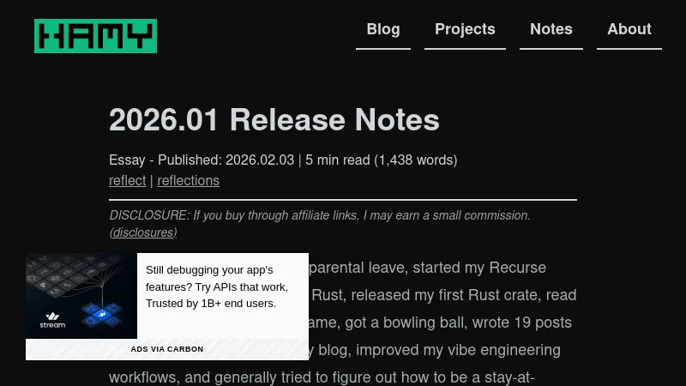Go to the Projects page
This screenshot has height=386, width=686.
[465, 30]
